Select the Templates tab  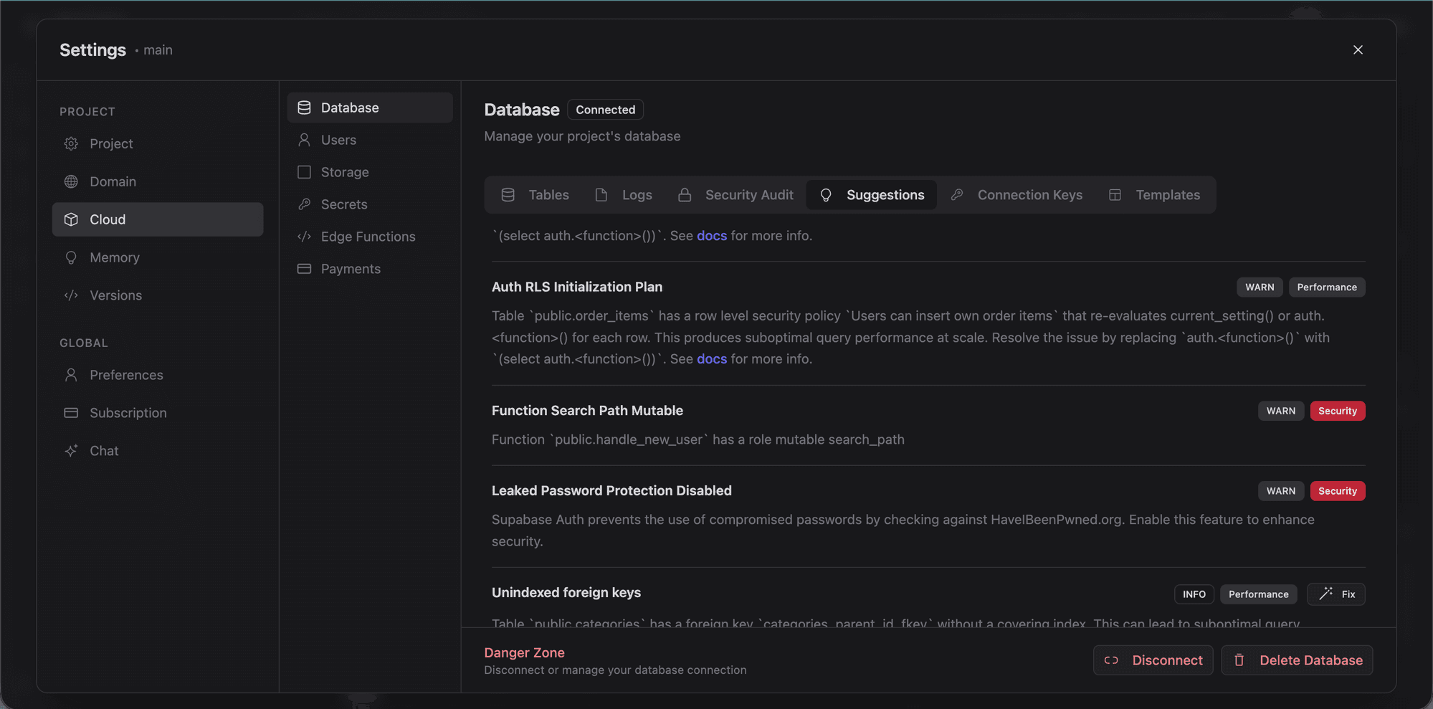(x=1154, y=195)
